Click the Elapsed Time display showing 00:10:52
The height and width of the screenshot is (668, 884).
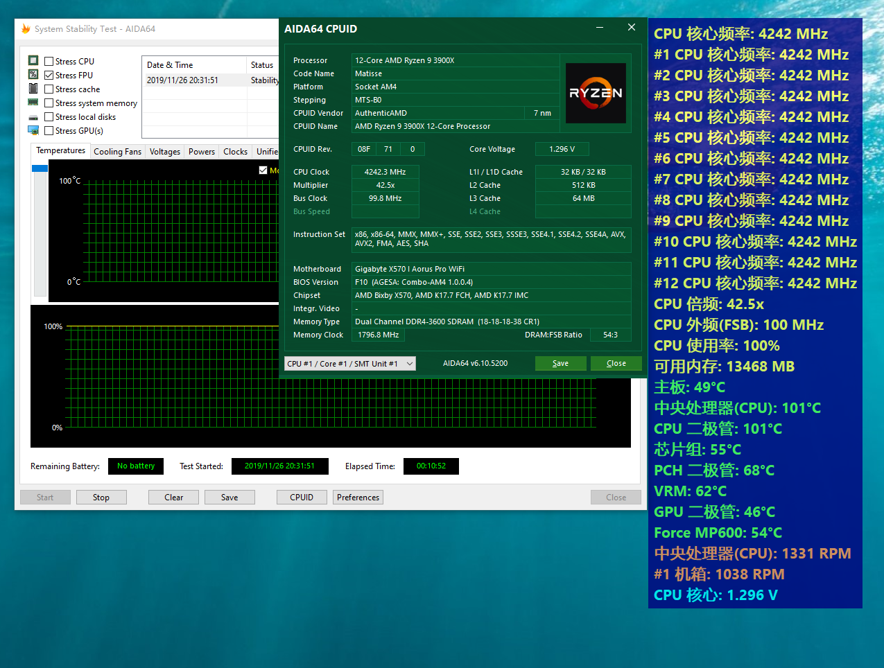pos(431,466)
